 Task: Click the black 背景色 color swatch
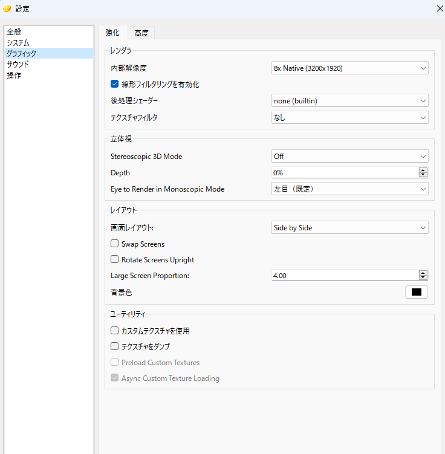coord(417,292)
